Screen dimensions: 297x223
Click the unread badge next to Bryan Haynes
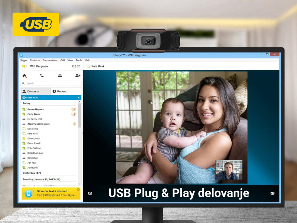tap(74, 110)
